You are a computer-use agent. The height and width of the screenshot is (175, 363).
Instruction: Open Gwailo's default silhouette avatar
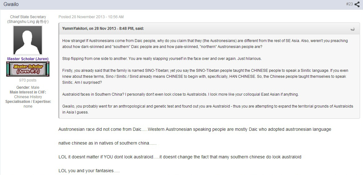[x=28, y=40]
